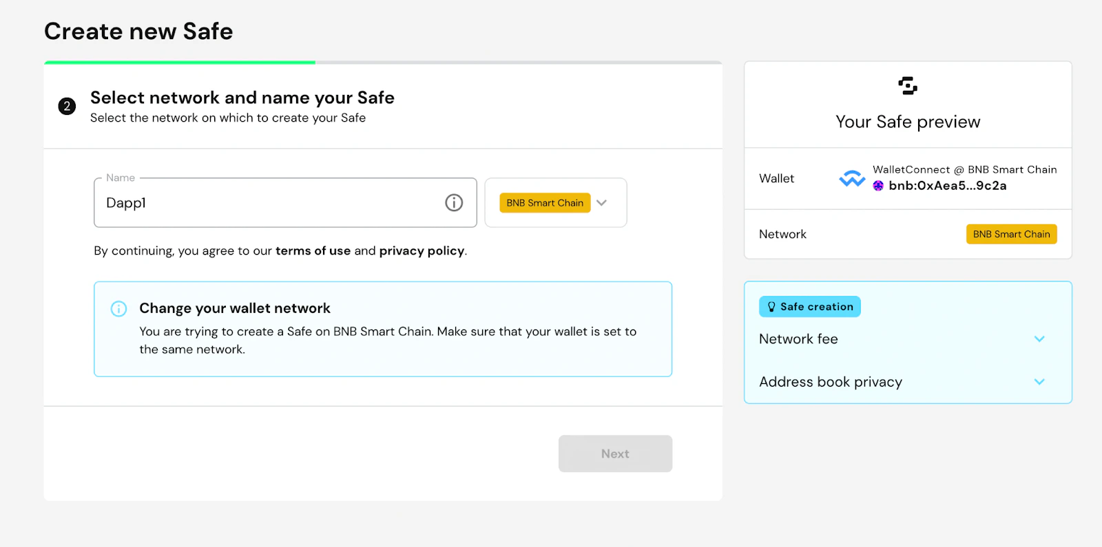Screen dimensions: 1102x547
Task: Click the Network label in preview panel
Action: (782, 234)
